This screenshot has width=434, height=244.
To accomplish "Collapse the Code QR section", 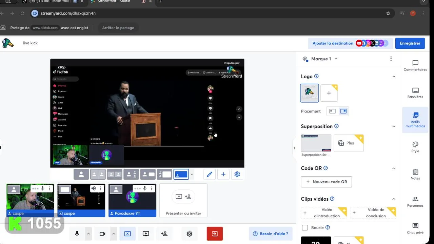I will click(394, 168).
